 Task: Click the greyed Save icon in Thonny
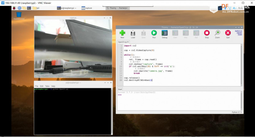point(143,33)
